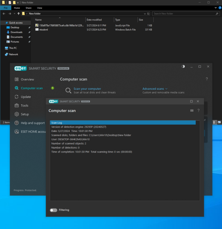Switch Explorer to details view icon
Viewport: 222px width, 229px height.
pyautogui.click(x=214, y=122)
